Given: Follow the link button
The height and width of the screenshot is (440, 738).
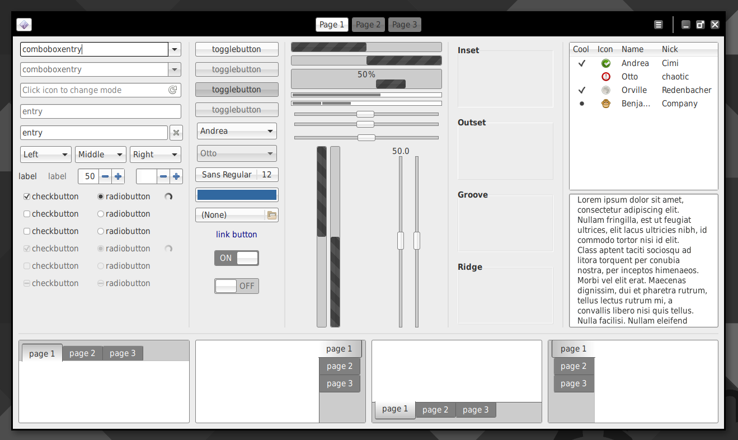Looking at the screenshot, I should [237, 235].
